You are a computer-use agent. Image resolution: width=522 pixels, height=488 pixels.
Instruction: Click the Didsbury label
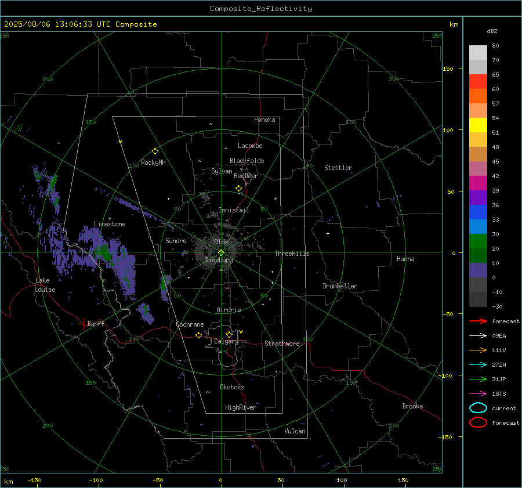coord(219,260)
